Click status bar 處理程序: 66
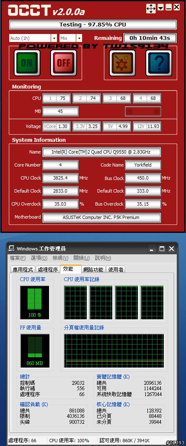Image resolution: width=186 pixels, height=446 pixels. click(x=23, y=440)
